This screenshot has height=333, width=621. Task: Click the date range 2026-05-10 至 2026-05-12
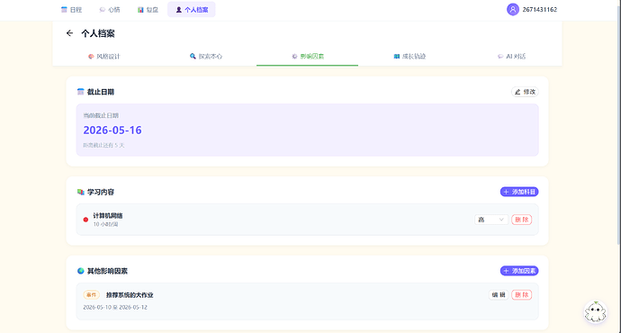(115, 307)
